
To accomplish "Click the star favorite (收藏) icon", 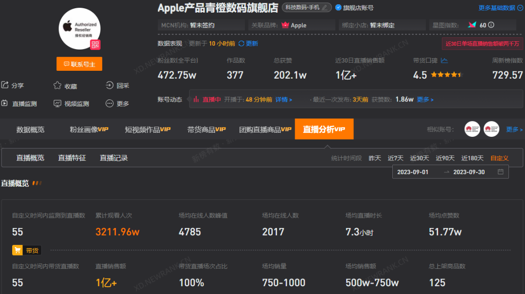I will pyautogui.click(x=57, y=85).
